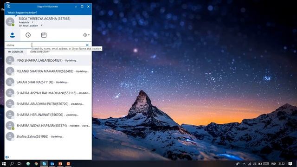Click the Skype for Business title bar logo

8,6
